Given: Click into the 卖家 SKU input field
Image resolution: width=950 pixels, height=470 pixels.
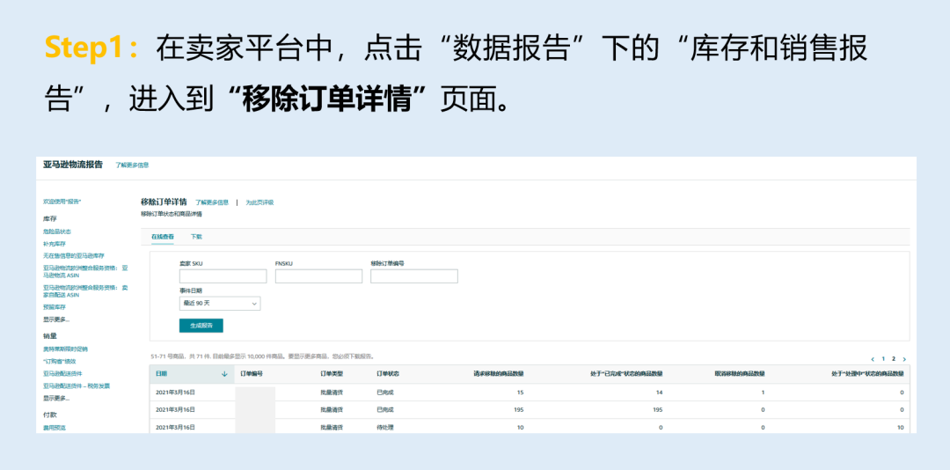Looking at the screenshot, I should coord(223,276).
